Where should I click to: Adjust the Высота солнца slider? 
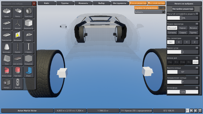tap(183, 72)
